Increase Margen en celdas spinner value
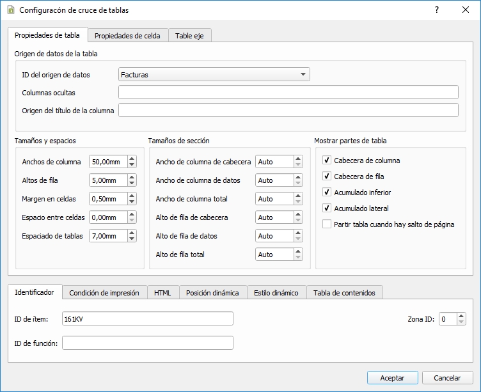The width and height of the screenshot is (481, 392). (132, 196)
